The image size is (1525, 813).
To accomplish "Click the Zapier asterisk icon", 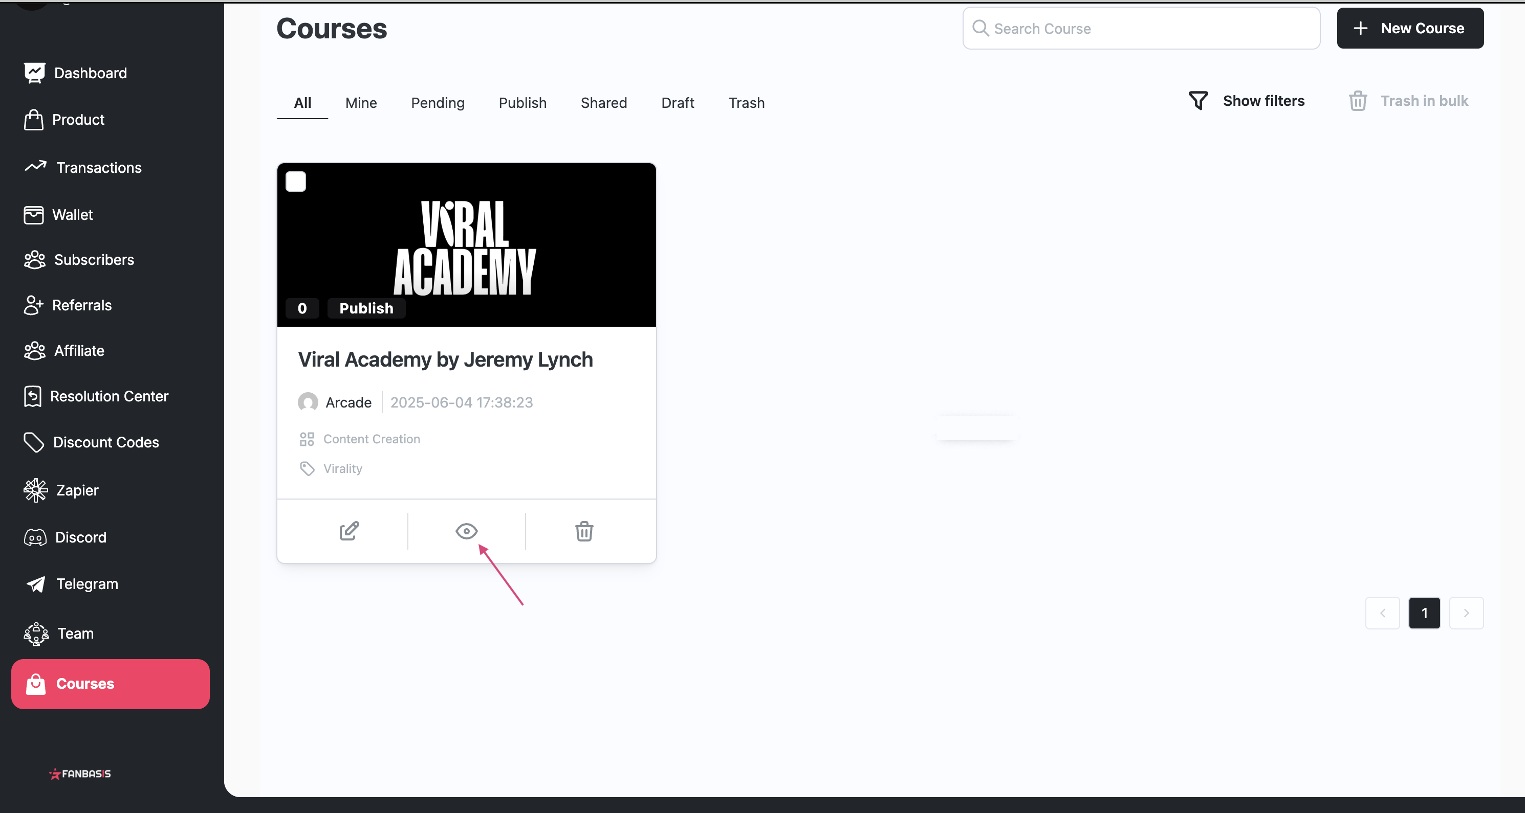I will [35, 490].
